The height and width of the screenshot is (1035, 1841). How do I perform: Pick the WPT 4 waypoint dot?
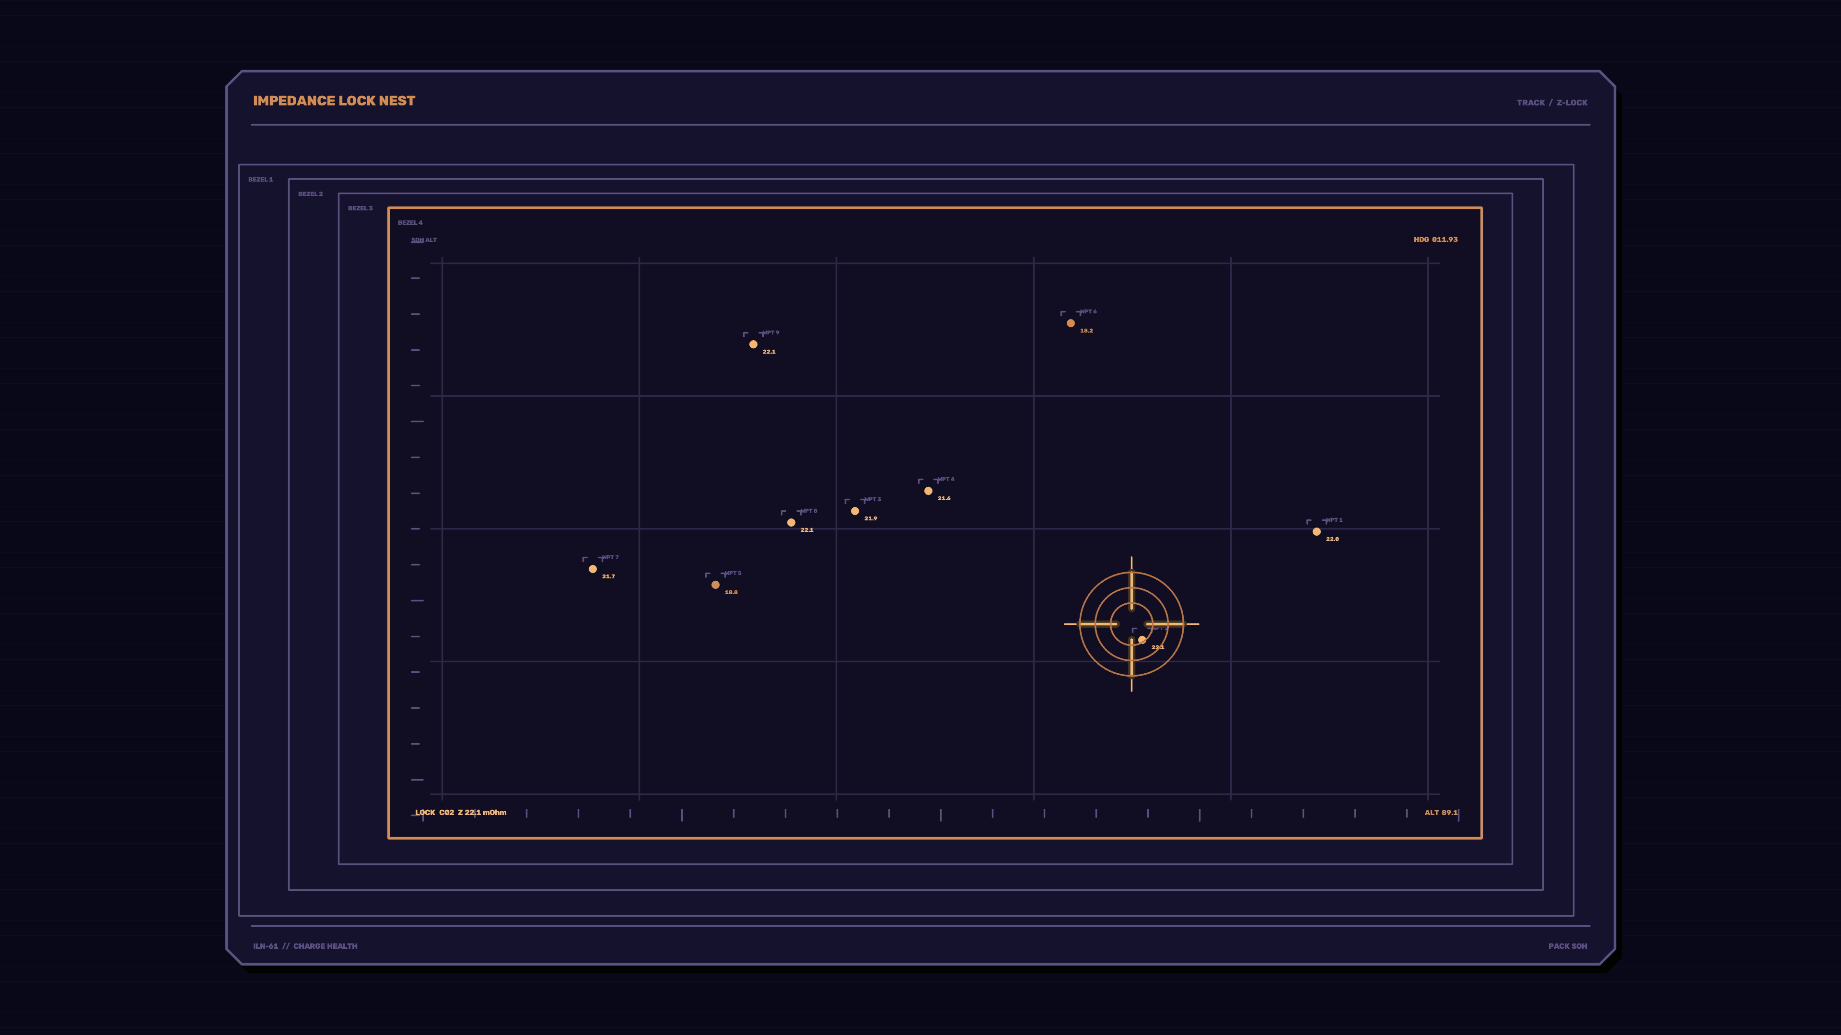[928, 491]
